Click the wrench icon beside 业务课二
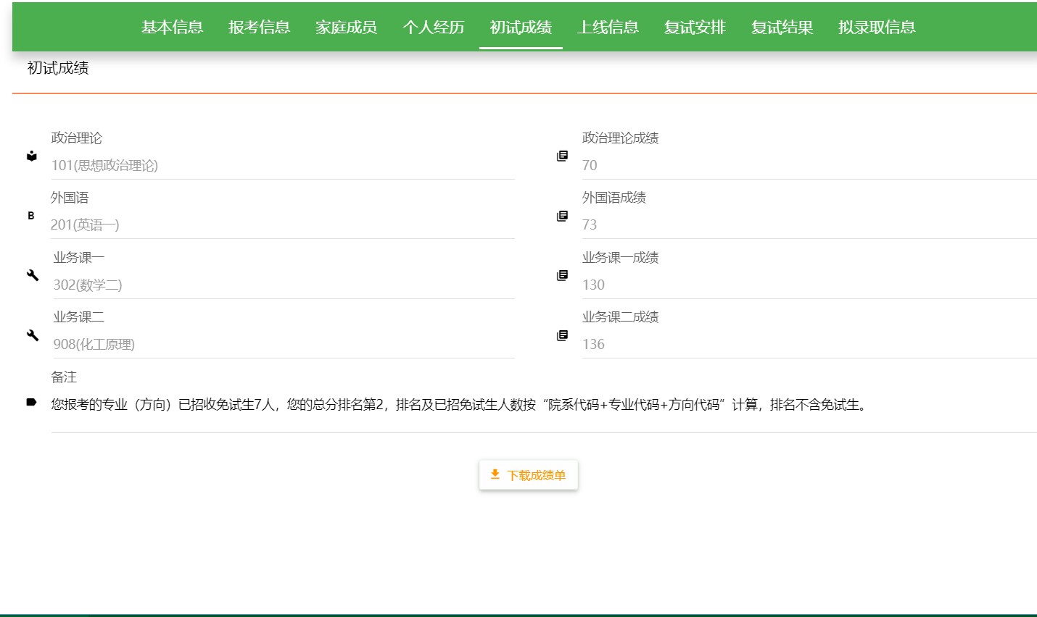The image size is (1037, 617). coord(33,335)
